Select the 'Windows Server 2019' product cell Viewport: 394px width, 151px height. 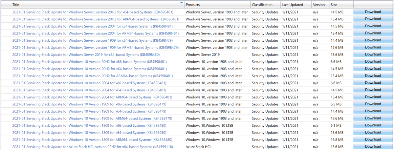tap(203, 55)
